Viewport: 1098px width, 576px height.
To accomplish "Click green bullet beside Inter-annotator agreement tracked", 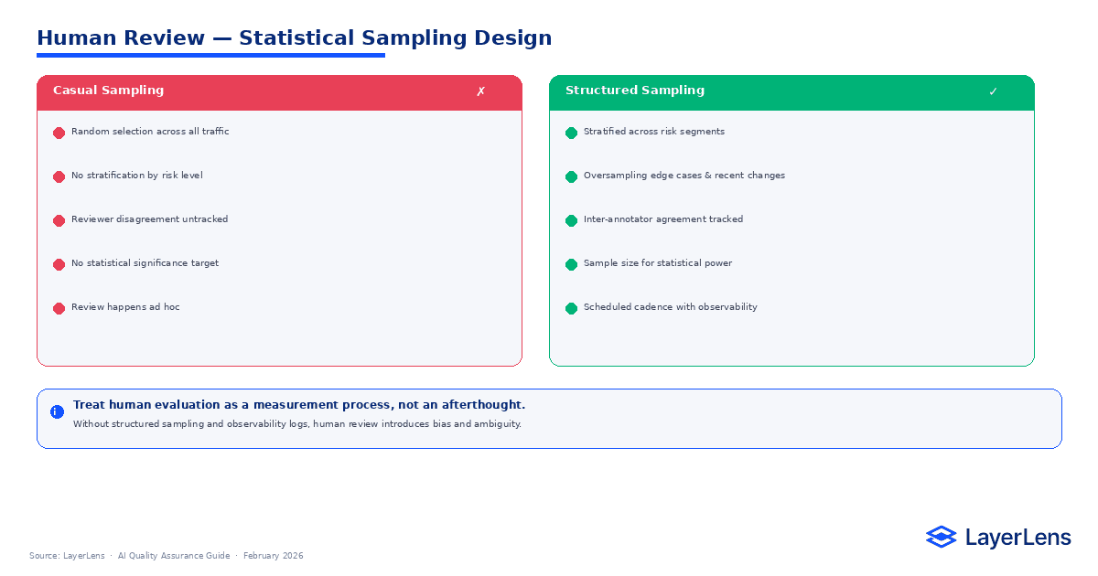I will [x=571, y=220].
